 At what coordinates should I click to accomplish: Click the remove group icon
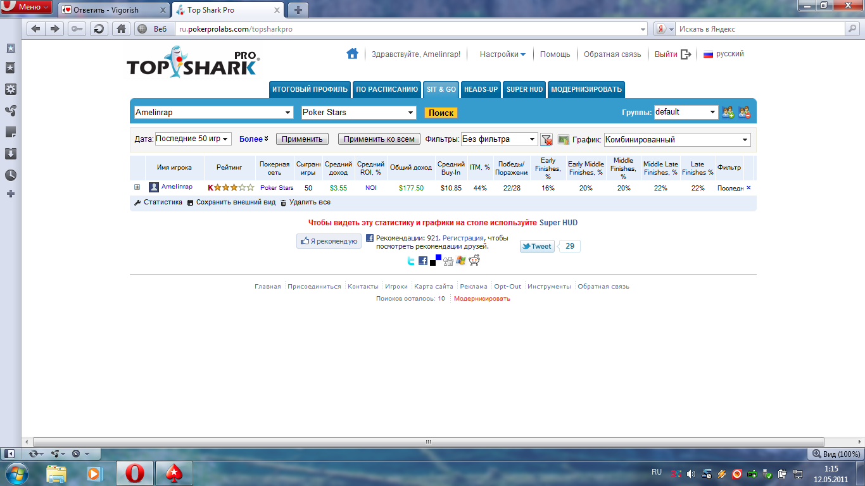[x=744, y=113]
